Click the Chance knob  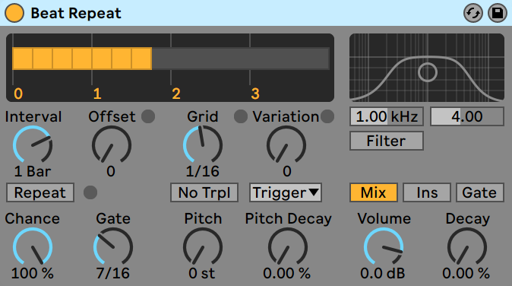pos(33,246)
